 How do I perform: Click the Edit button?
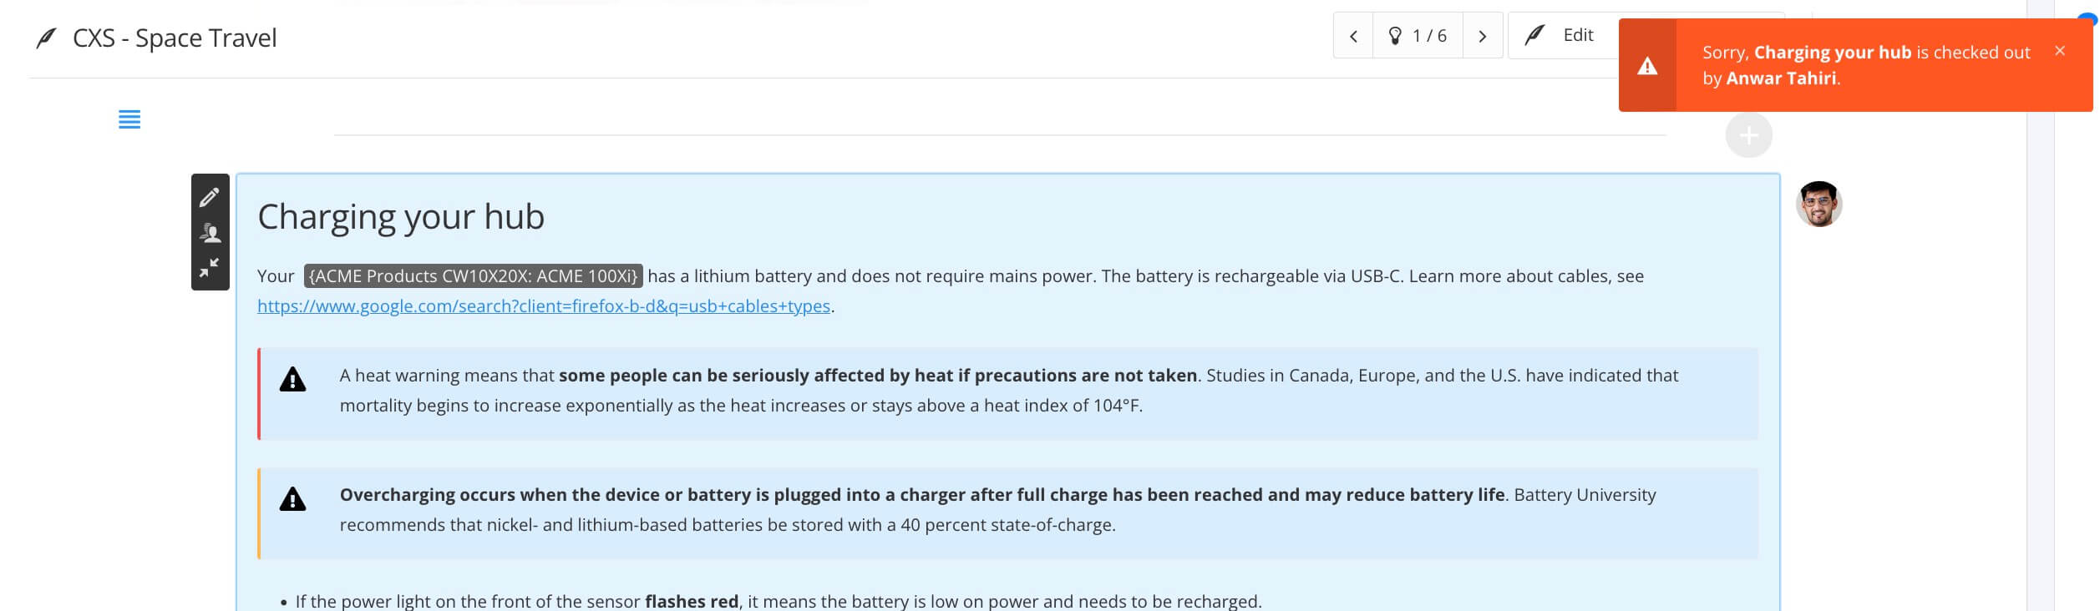pyautogui.click(x=1560, y=35)
